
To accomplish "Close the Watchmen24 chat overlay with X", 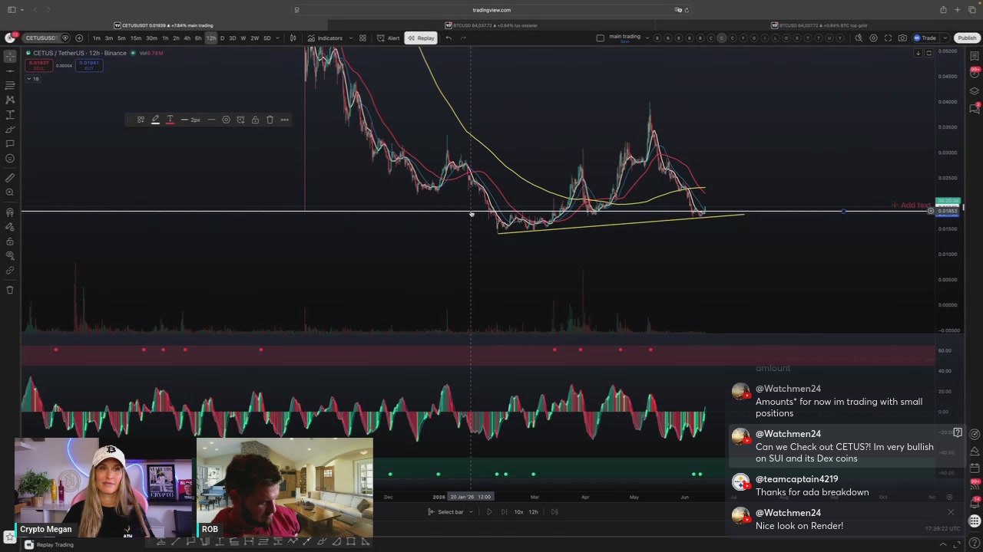I will tap(951, 512).
